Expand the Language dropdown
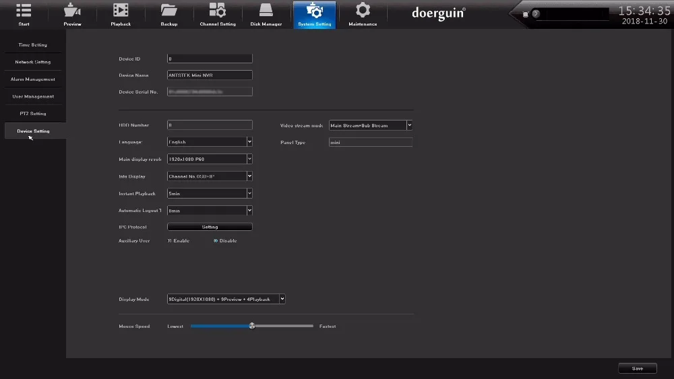674x379 pixels. point(249,141)
